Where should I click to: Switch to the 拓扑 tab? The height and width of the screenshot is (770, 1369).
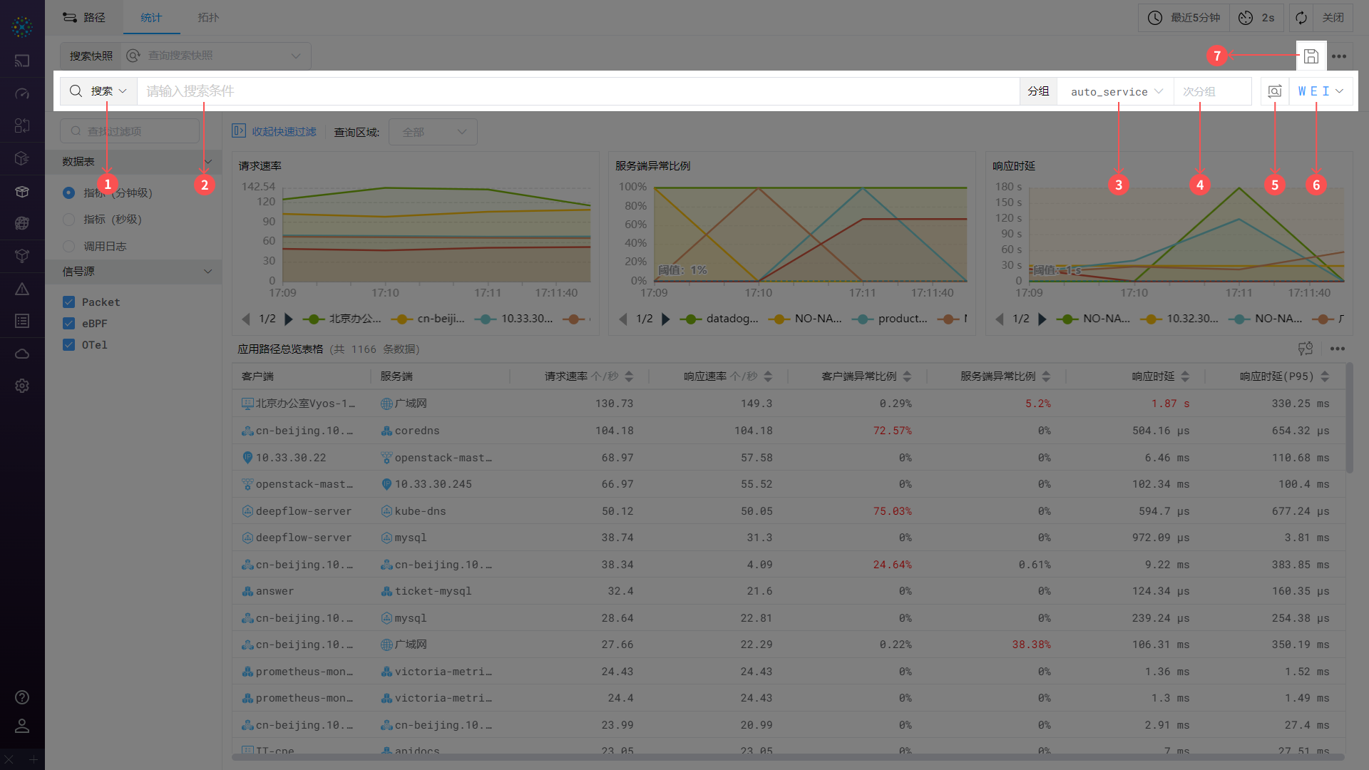click(208, 18)
